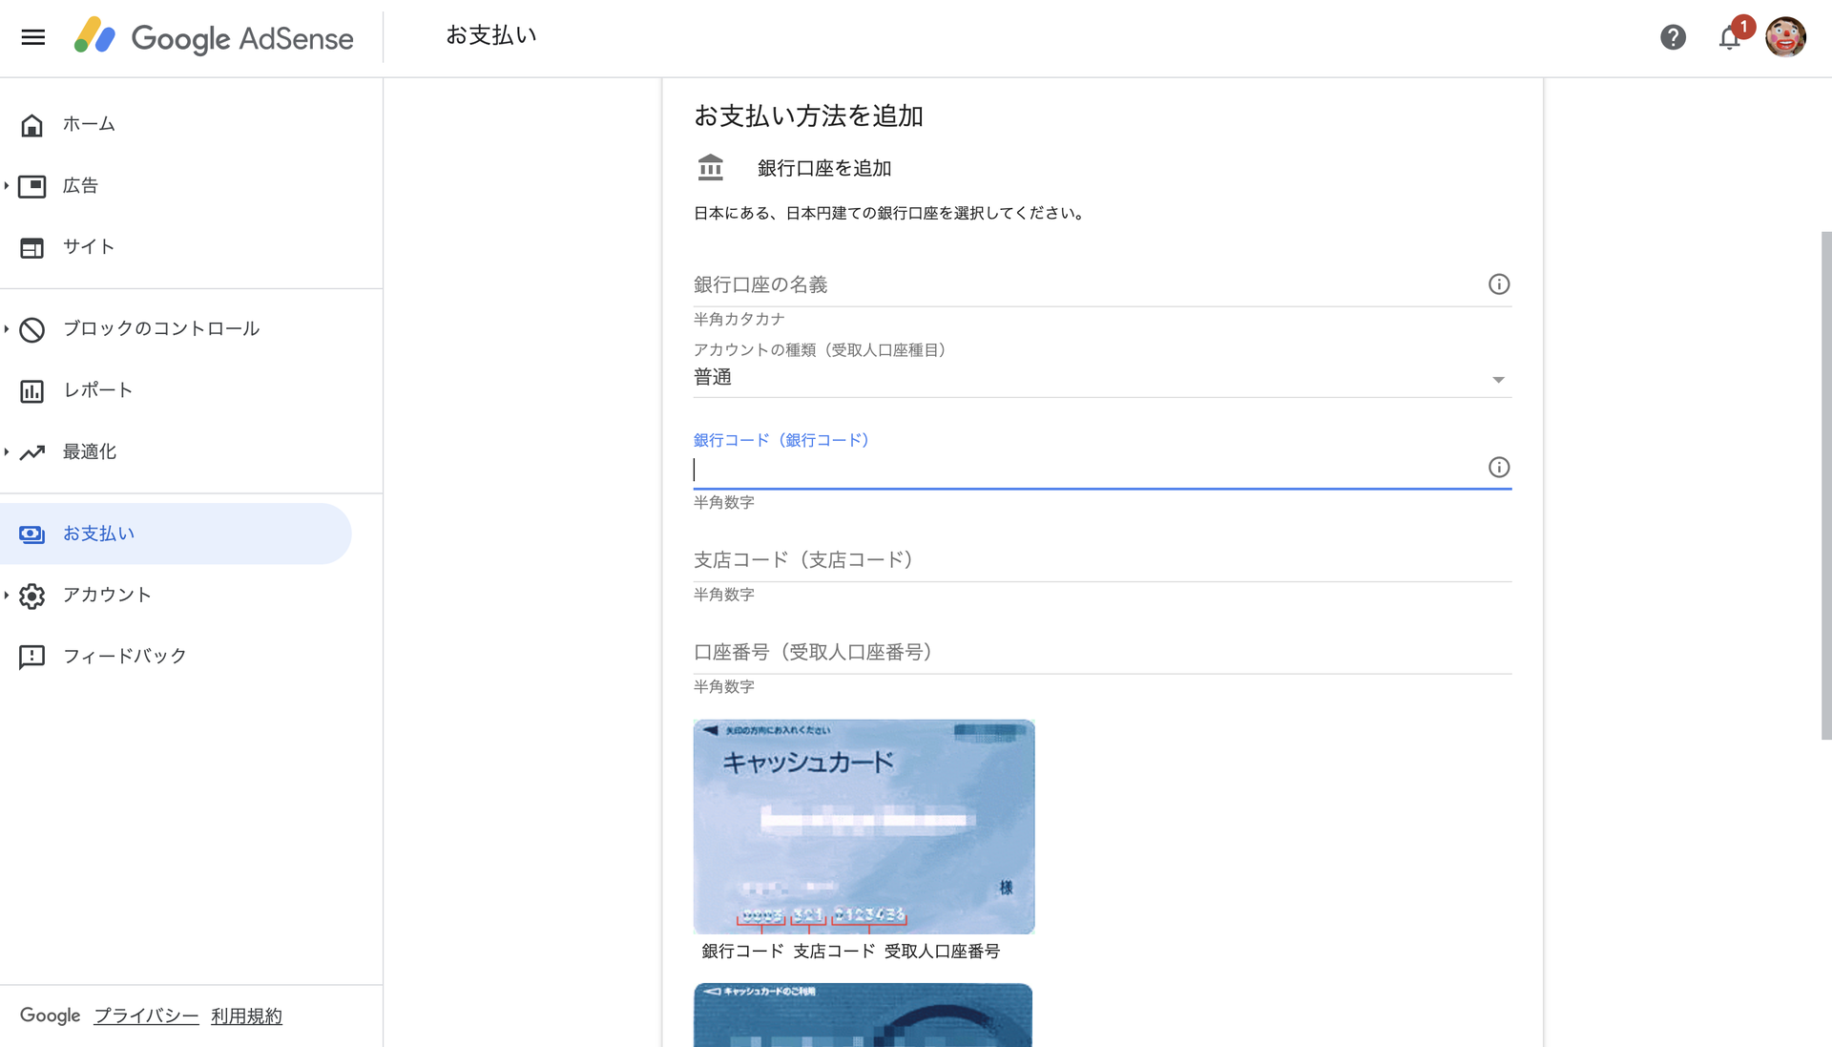Screen dimensions: 1832x1047
Task: Open フィードバック in sidebar
Action: [125, 656]
